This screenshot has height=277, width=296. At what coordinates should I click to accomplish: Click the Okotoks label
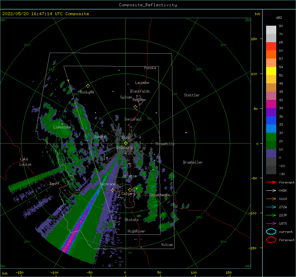[x=132, y=220]
